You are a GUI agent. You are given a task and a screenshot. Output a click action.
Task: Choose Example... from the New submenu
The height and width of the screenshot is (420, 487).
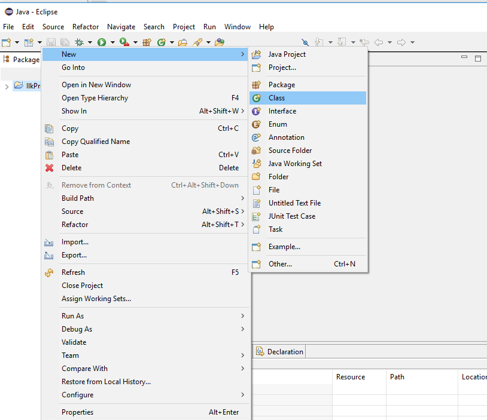coord(308,247)
